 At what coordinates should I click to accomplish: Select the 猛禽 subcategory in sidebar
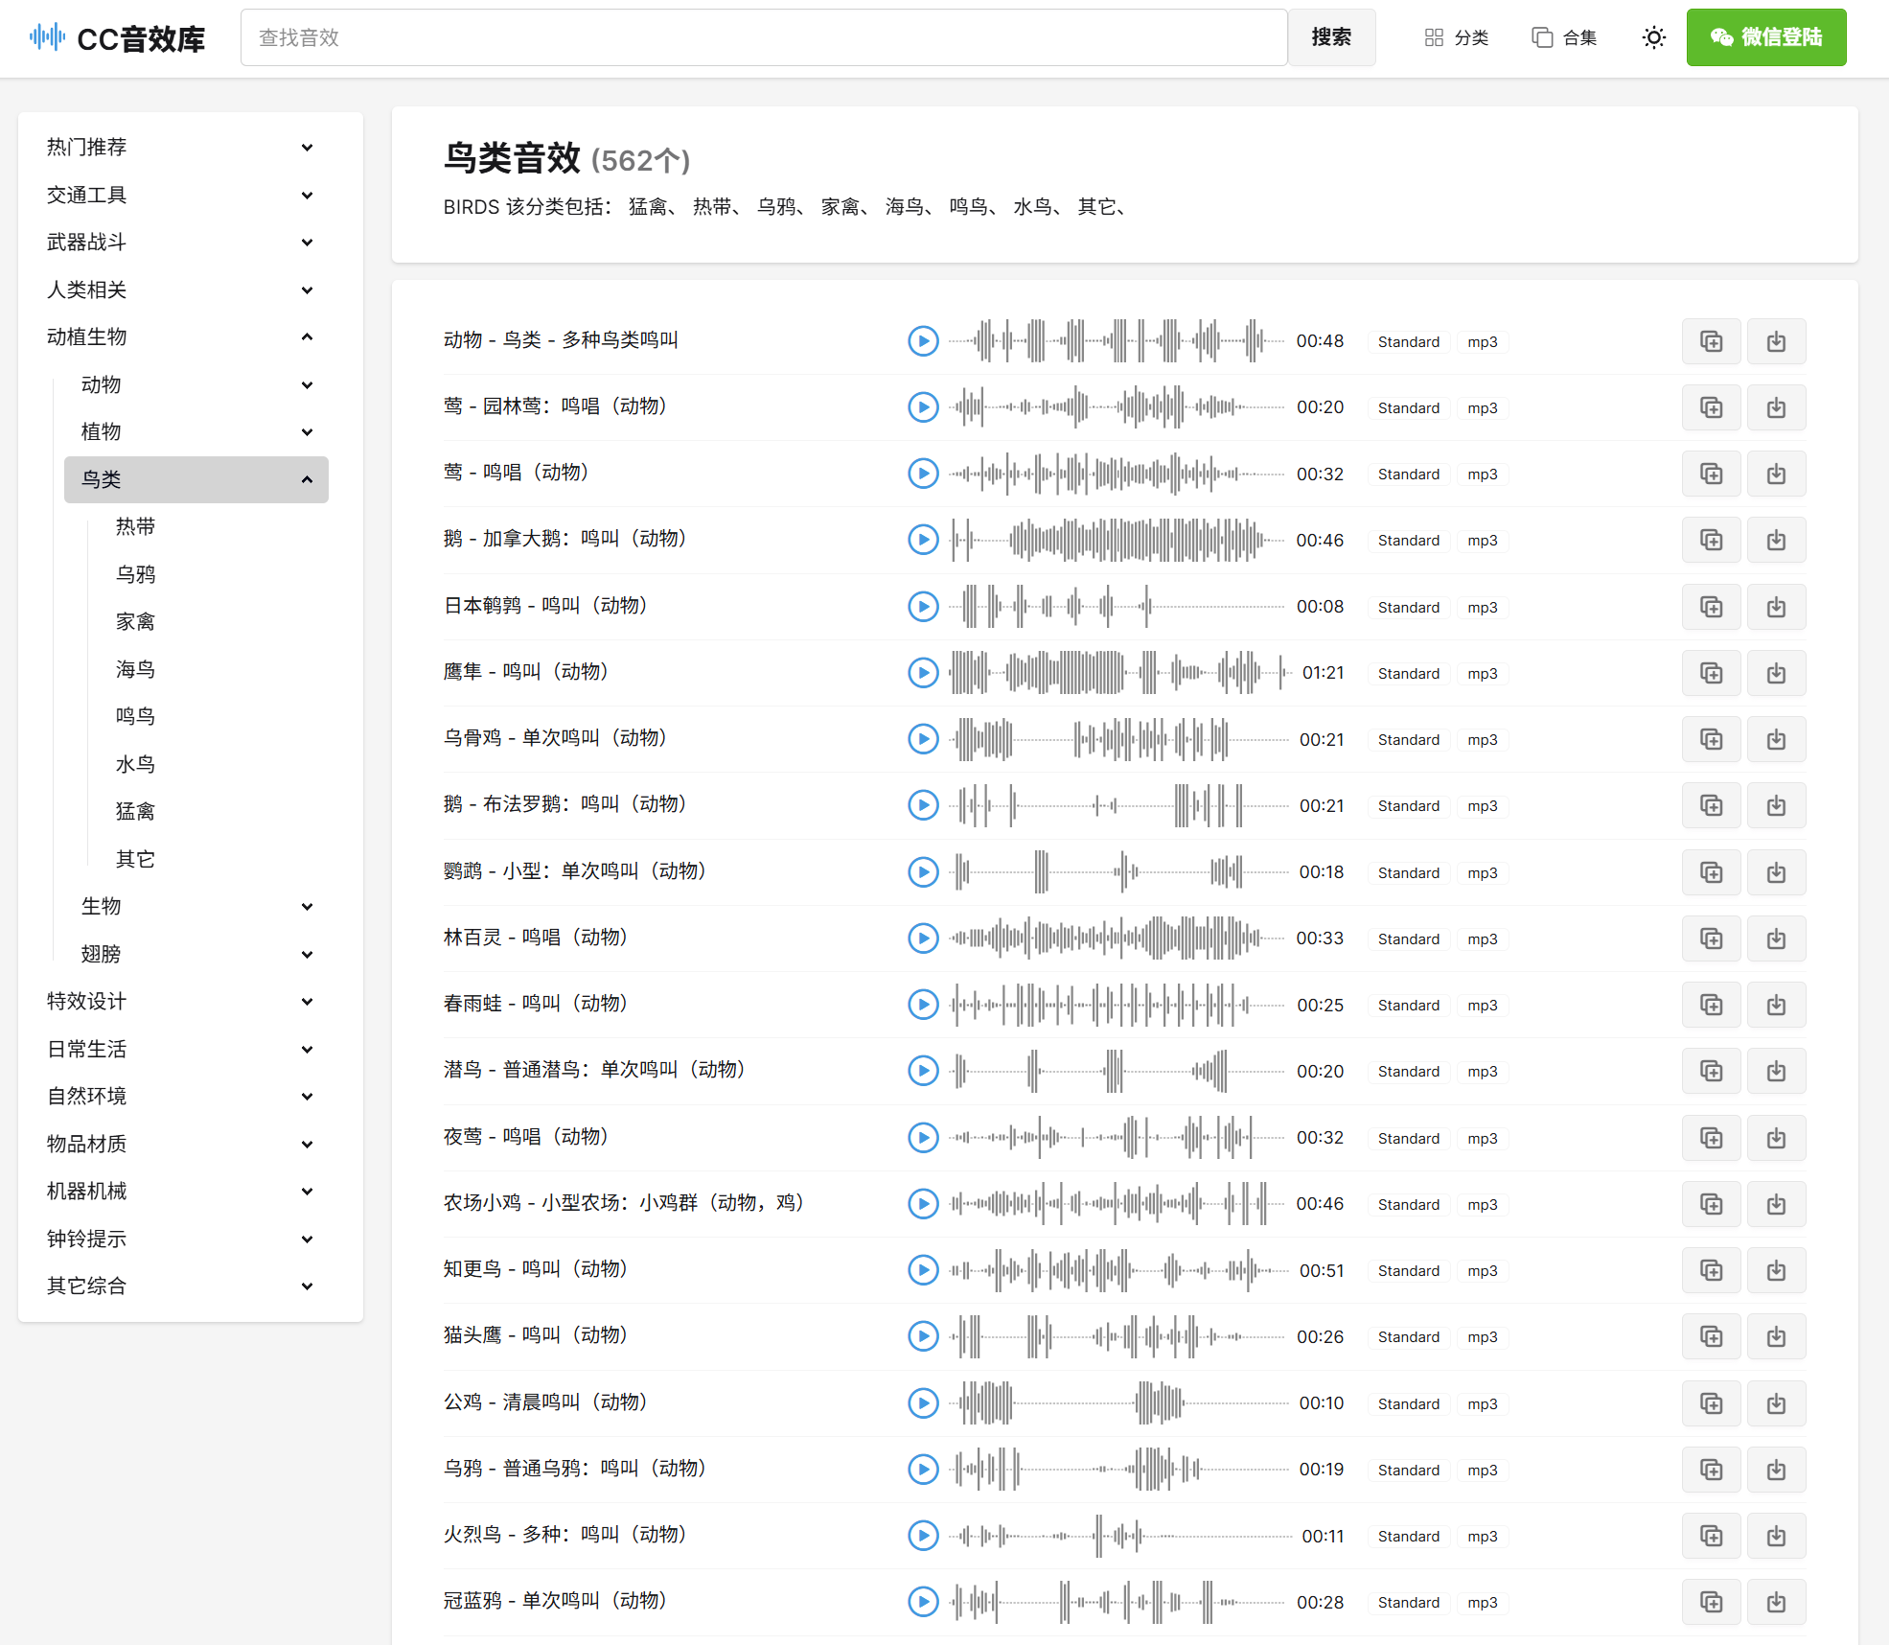coord(135,811)
